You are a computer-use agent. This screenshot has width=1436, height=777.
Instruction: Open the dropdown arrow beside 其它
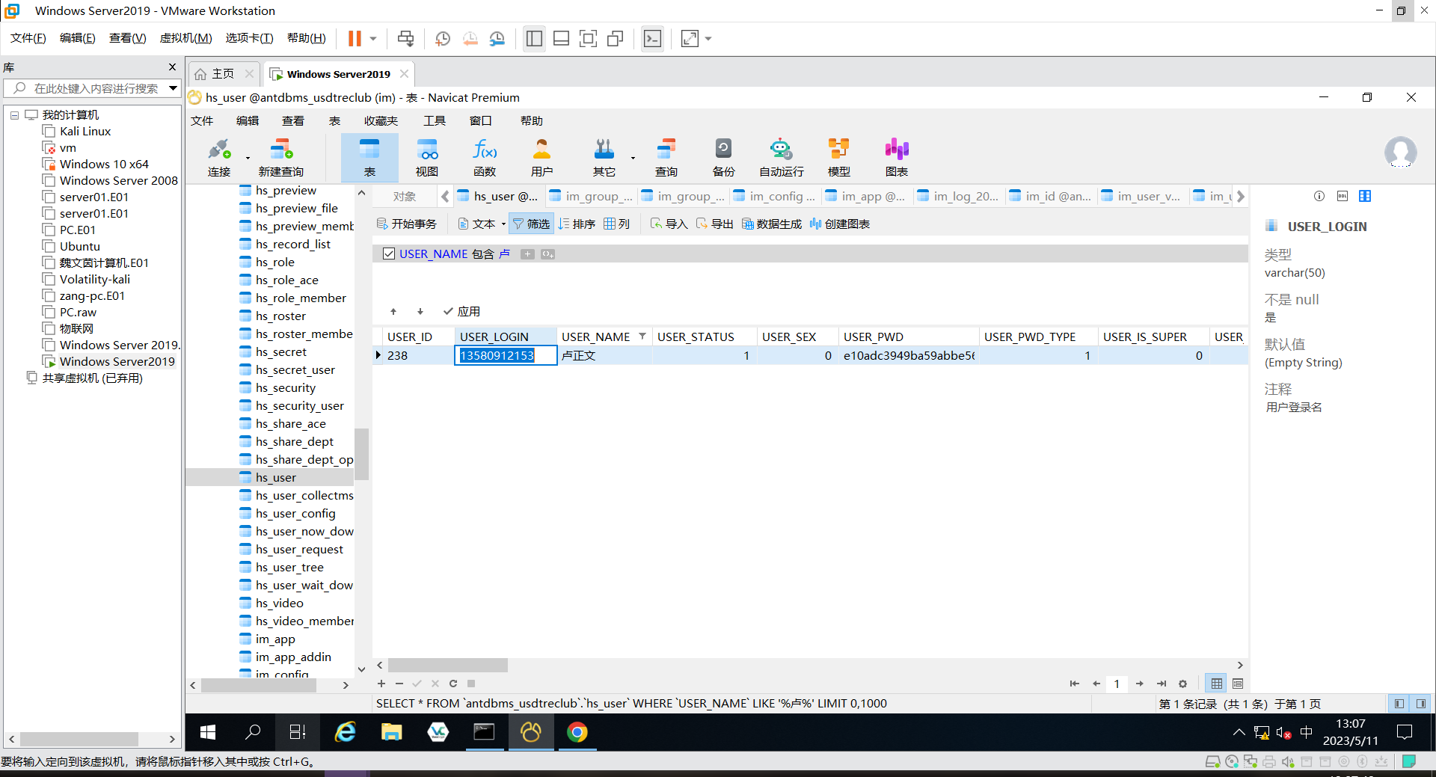tap(633, 158)
